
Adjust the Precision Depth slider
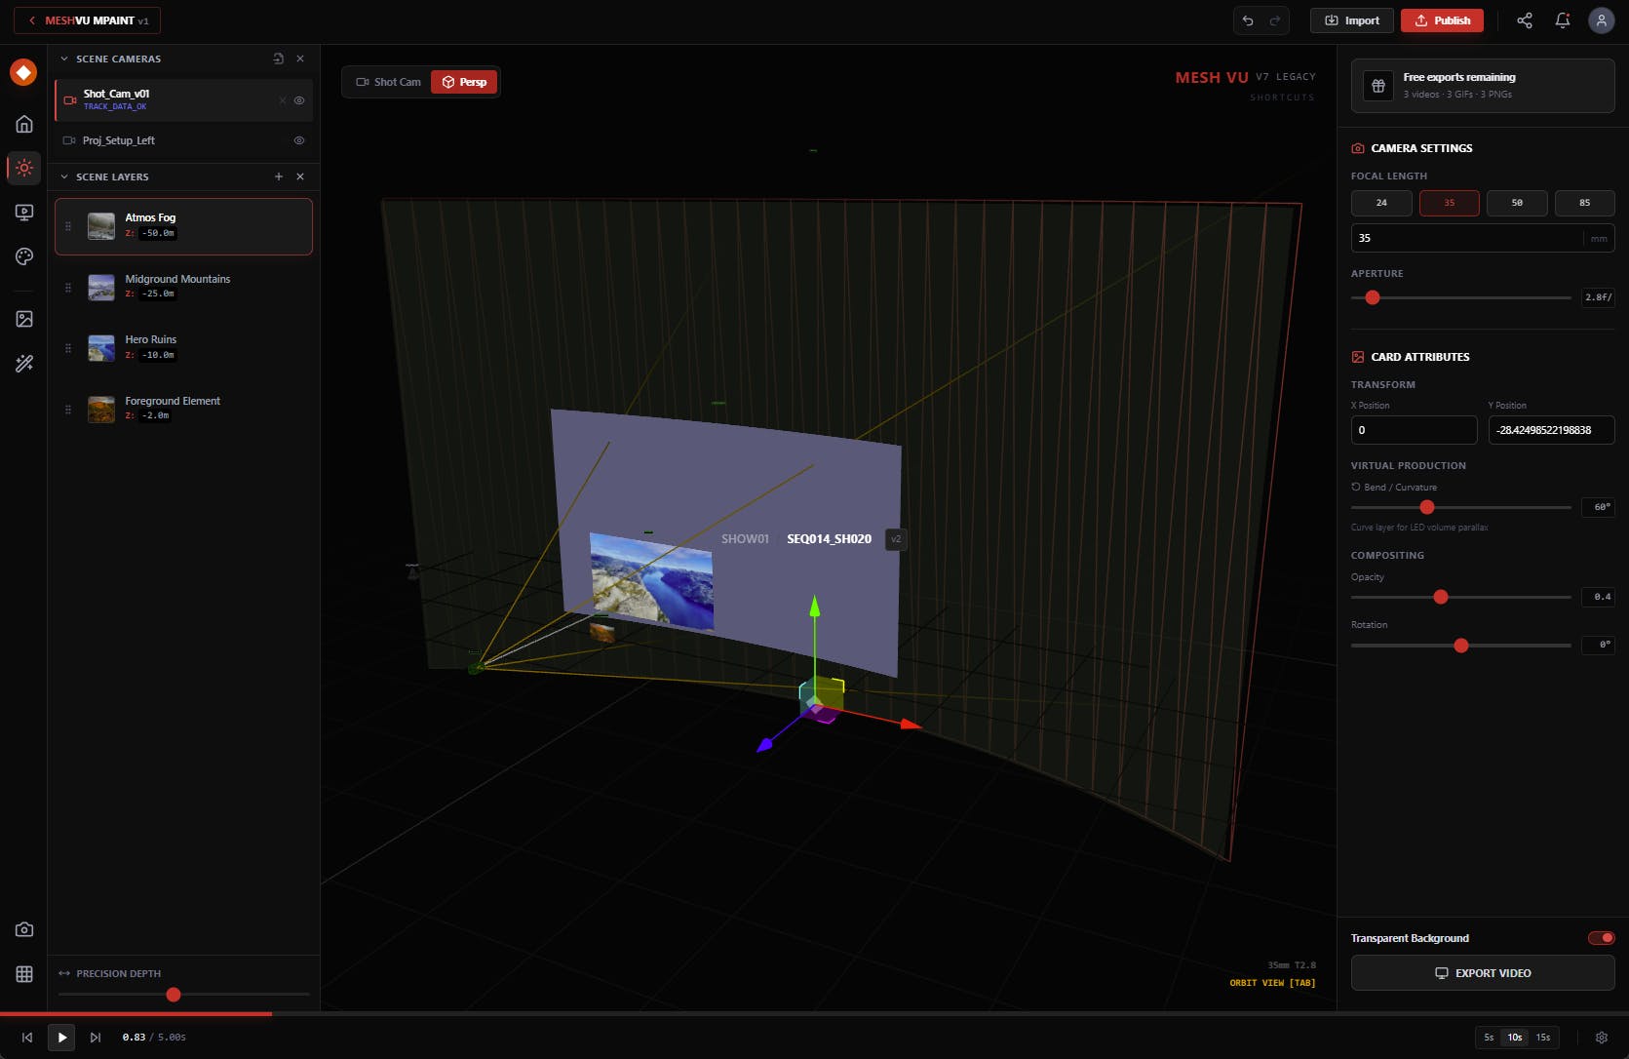pos(183,995)
